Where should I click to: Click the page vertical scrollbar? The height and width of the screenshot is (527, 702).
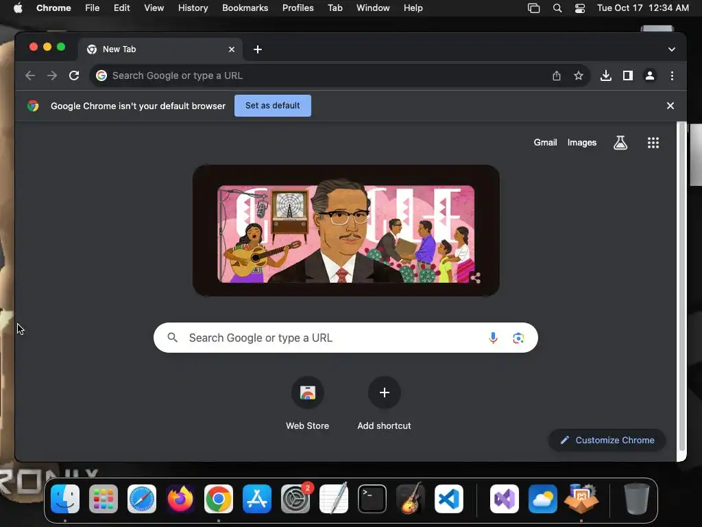682,287
